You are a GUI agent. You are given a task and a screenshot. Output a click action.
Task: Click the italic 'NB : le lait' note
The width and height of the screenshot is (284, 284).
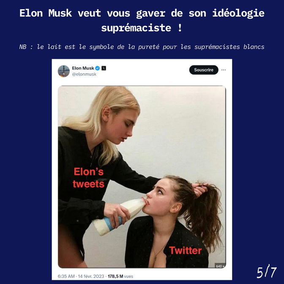142,47
